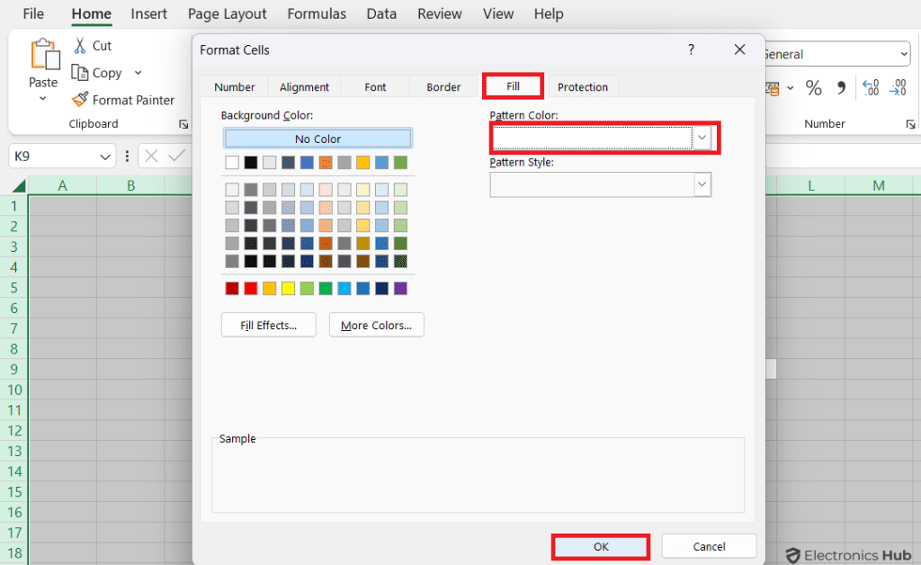Expand the Pattern Style dropdown
Viewport: 921px width, 565px height.
pyautogui.click(x=702, y=184)
